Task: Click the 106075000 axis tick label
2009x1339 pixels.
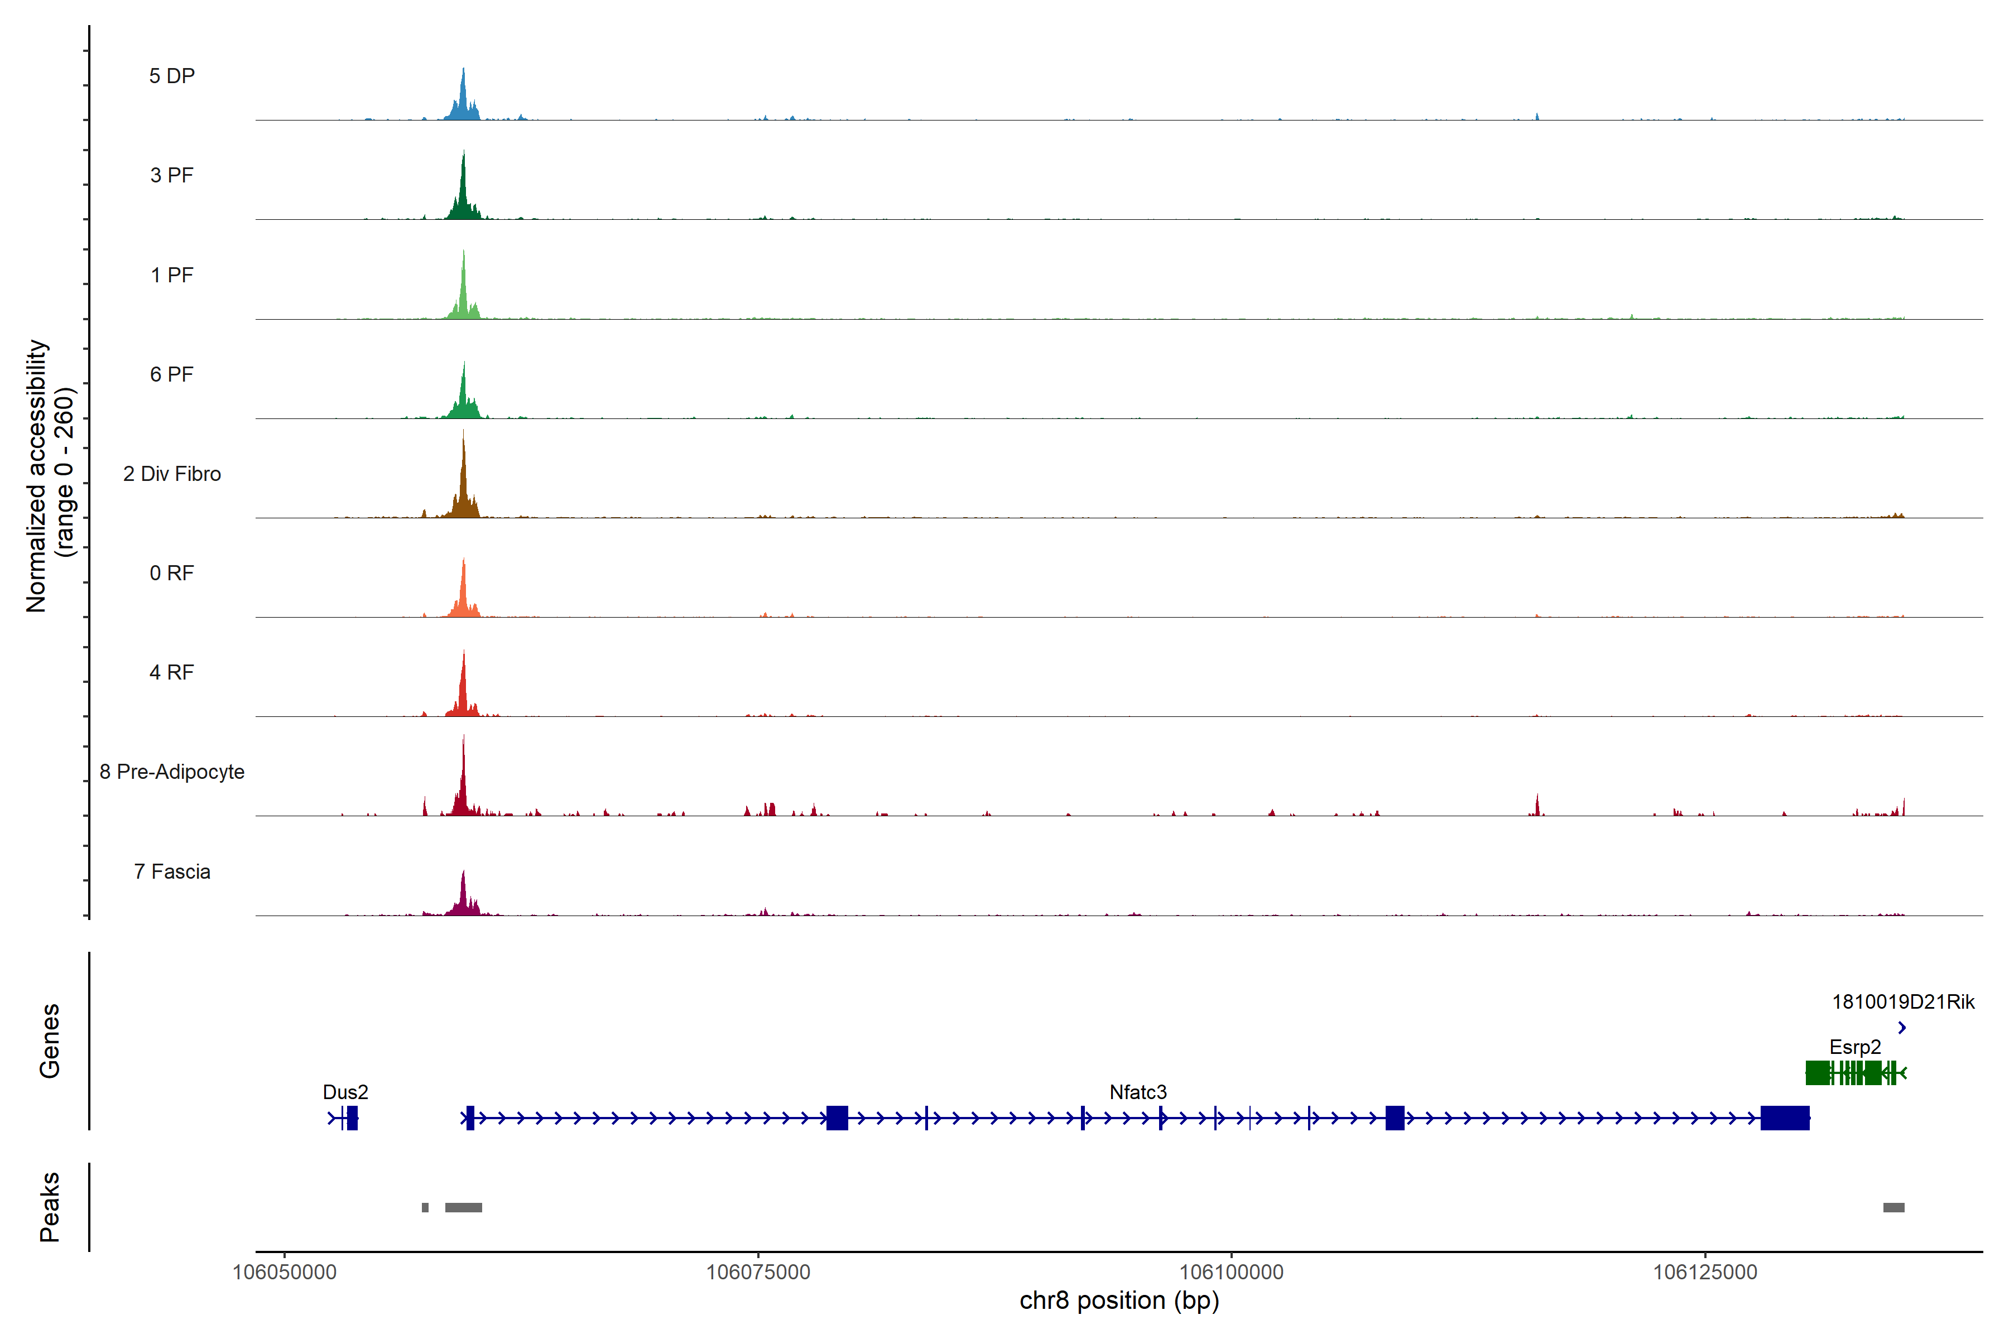Action: tap(758, 1273)
